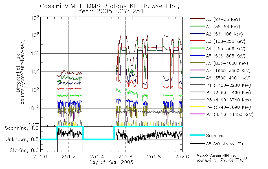Screen dimensions: 268x169
Task: Click the A1 (35-56 KeV) legend label
Action: [223, 27]
